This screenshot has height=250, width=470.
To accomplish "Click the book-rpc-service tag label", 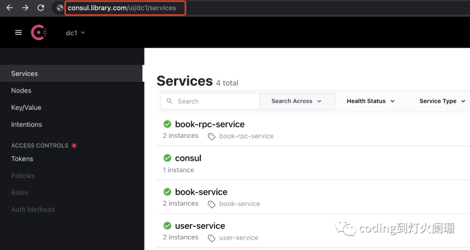I will [x=246, y=136].
